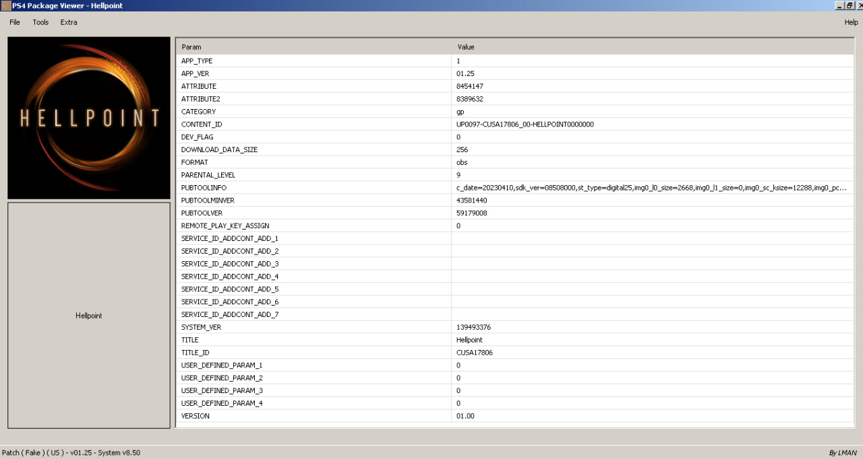Select the PARENTAL_LEVEL row
863x459 pixels.
click(515, 175)
